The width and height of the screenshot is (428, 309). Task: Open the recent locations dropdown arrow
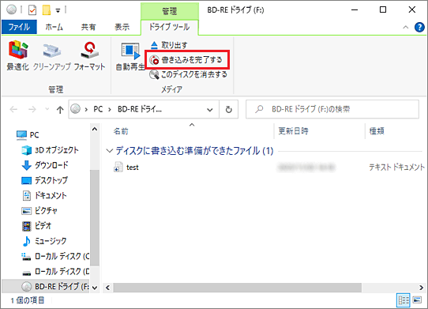tap(47, 109)
